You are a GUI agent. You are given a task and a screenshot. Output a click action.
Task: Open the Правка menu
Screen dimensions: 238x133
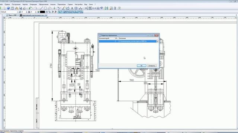point(7,4)
